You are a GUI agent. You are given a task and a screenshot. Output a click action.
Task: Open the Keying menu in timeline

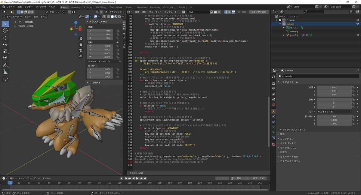(x=24, y=178)
